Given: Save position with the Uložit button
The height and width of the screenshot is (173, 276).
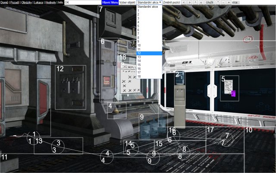Looking at the screenshot, I should (210, 3).
